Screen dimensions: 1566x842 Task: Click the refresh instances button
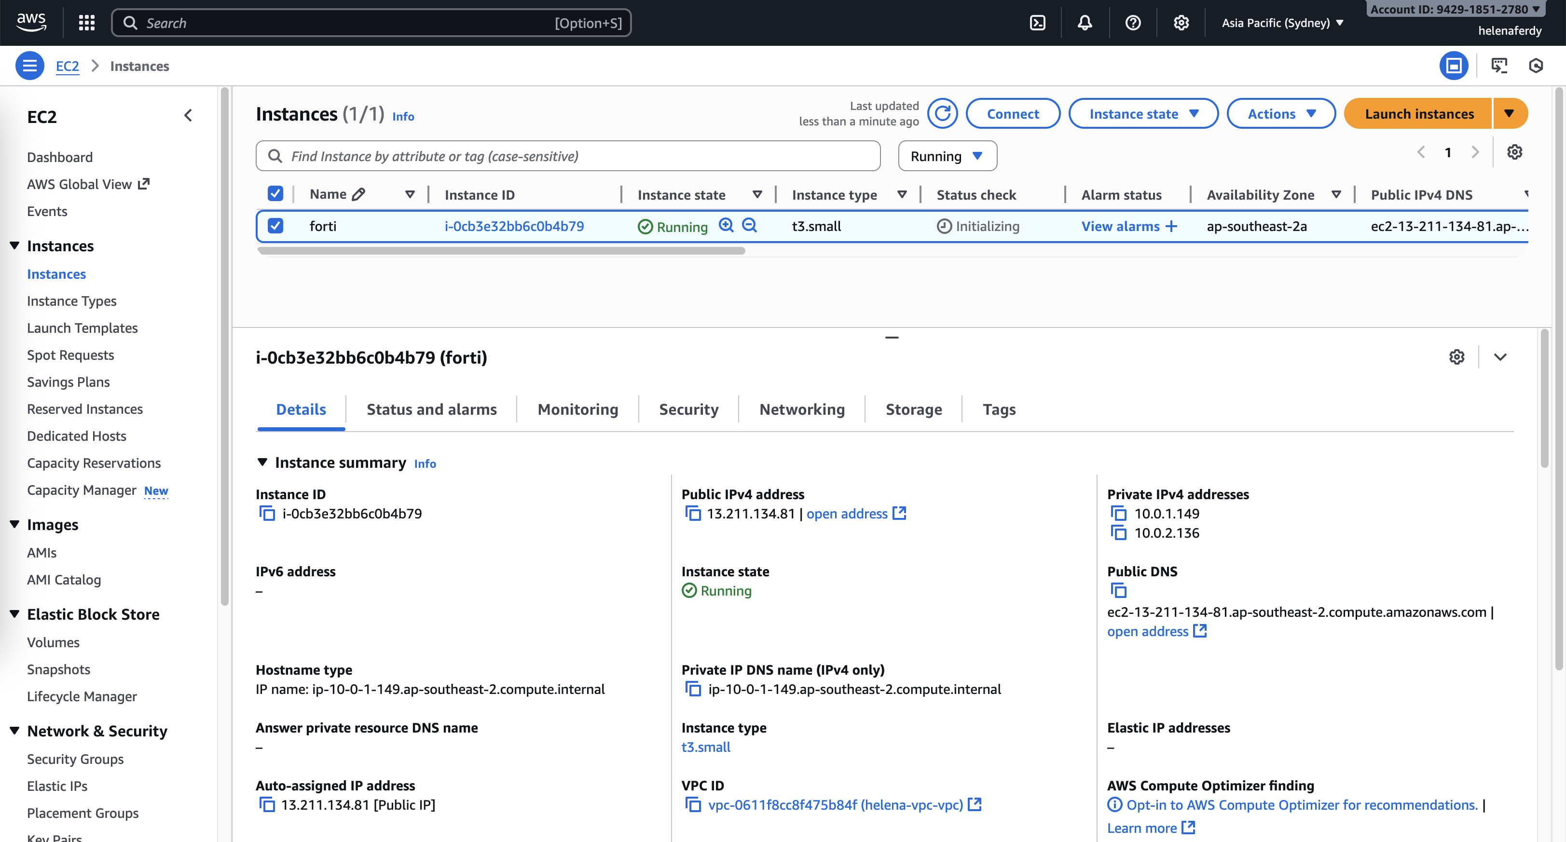pos(942,114)
